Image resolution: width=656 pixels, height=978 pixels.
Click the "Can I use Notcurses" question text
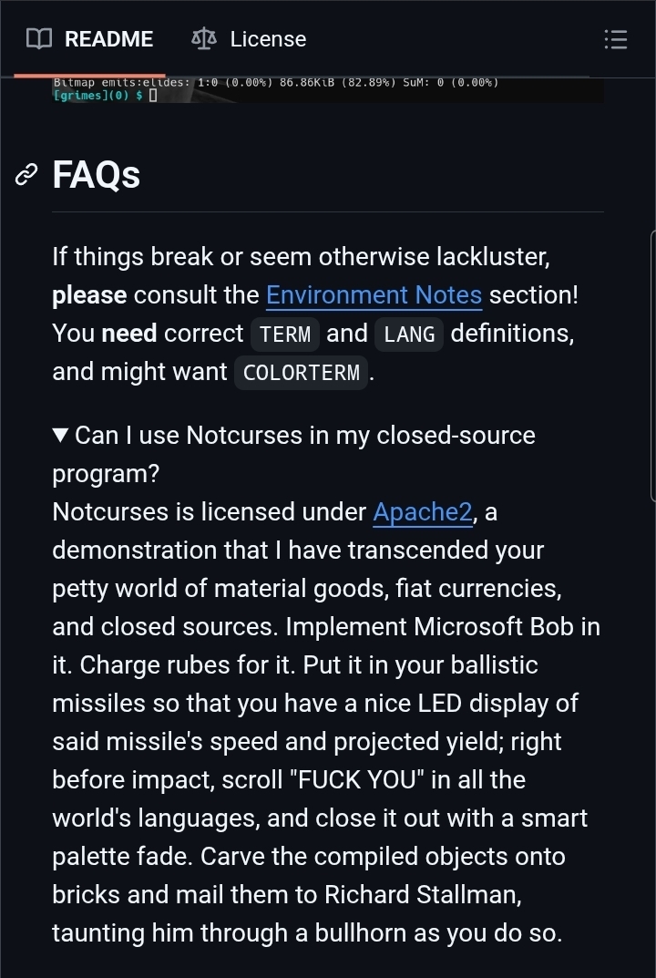tap(304, 436)
